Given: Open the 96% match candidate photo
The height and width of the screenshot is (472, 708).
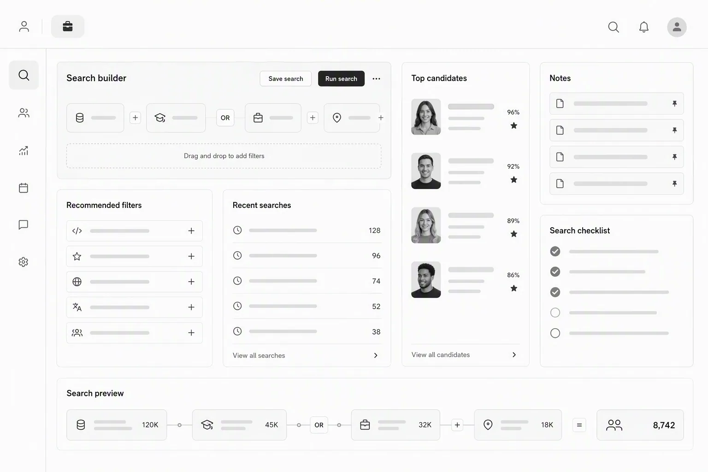Looking at the screenshot, I should pos(426,117).
